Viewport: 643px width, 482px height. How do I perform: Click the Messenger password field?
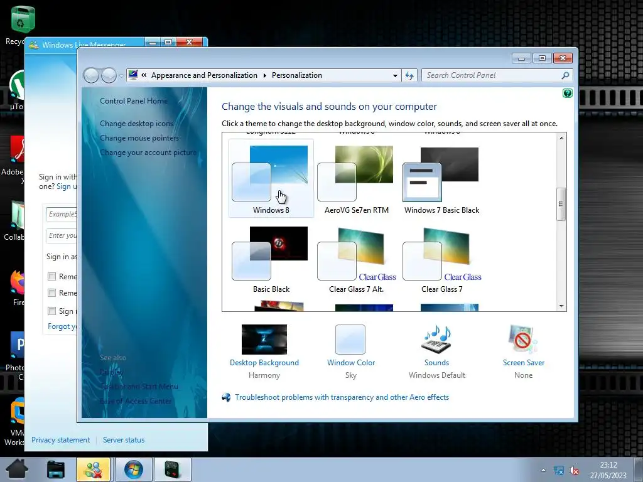coord(62,235)
